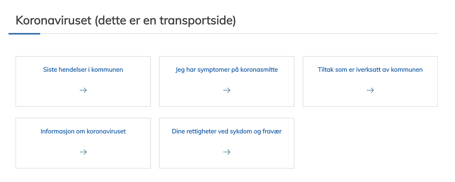Click the empty slot right of Dine rettigheter
455x182 pixels.
pyautogui.click(x=370, y=143)
